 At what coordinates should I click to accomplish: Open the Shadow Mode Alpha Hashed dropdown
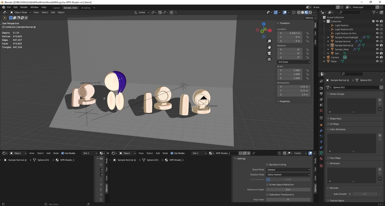(288, 175)
